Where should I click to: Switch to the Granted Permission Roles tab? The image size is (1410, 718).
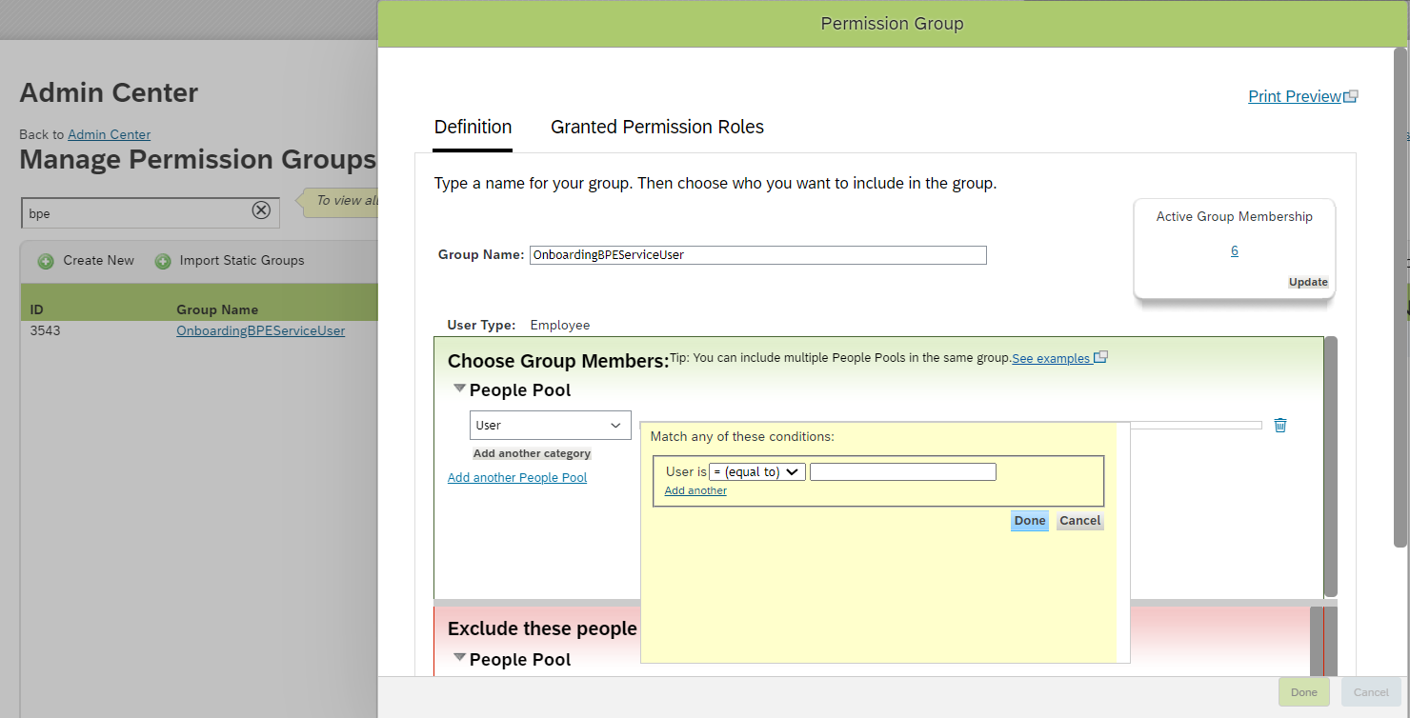pyautogui.click(x=656, y=127)
